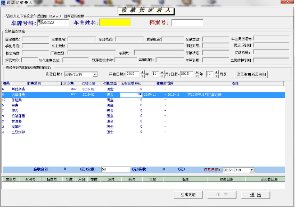Image resolution: width=295 pixels, height=207 pixels.
Task: Click the 现金 payment type in 会费 row
Action: coord(110,105)
